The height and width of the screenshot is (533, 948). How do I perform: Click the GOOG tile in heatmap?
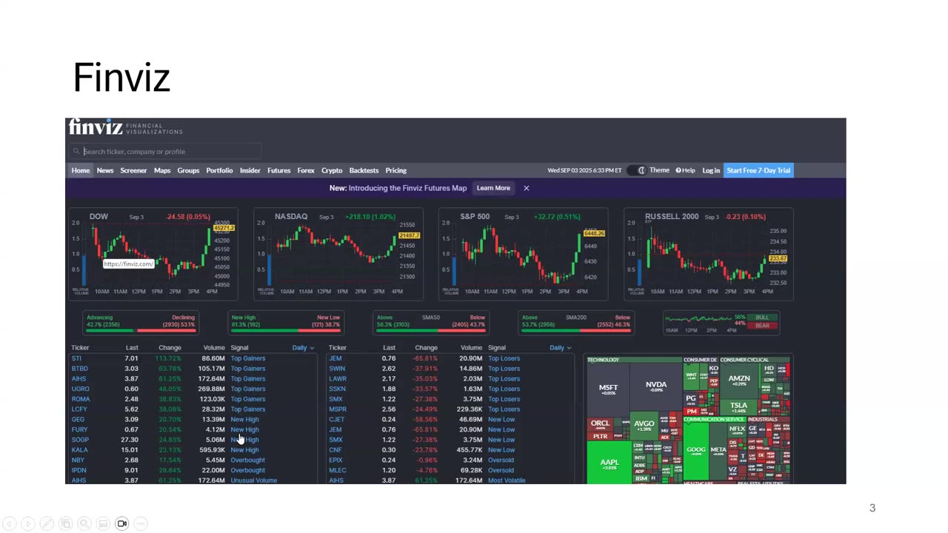(x=696, y=451)
